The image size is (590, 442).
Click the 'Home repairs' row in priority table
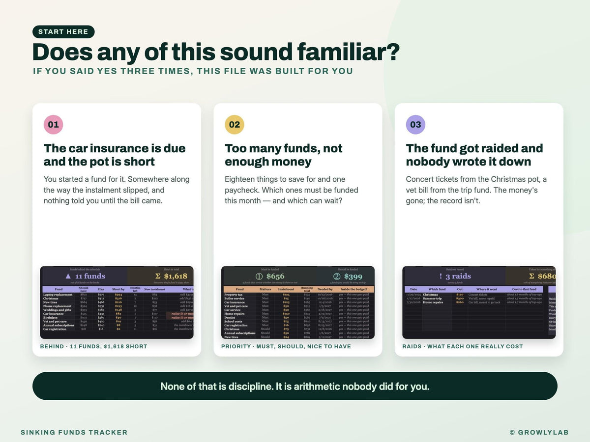[299, 314]
